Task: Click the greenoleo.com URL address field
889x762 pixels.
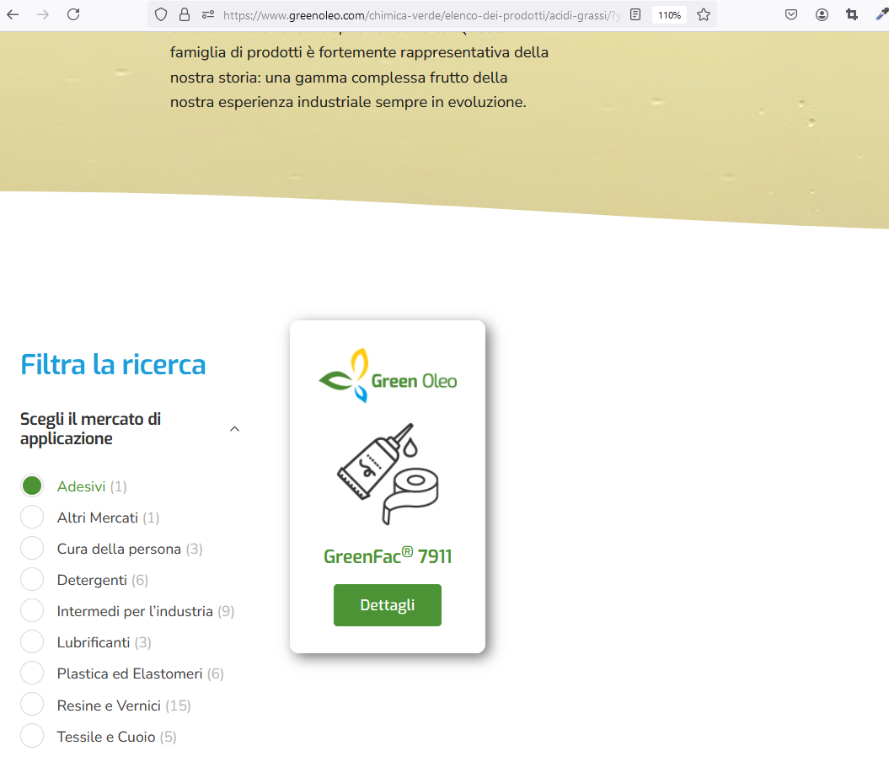Action: (x=421, y=15)
